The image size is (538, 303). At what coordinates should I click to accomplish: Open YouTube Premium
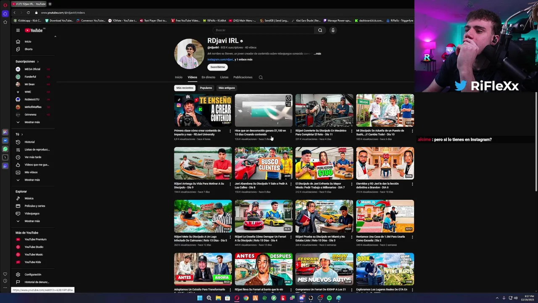[35, 239]
